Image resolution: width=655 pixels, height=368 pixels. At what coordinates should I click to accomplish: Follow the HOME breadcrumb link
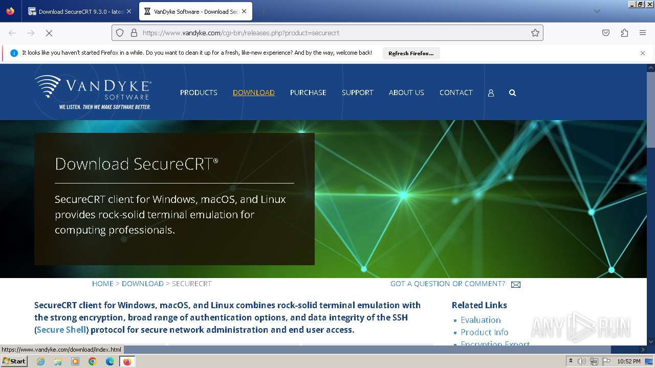click(103, 284)
